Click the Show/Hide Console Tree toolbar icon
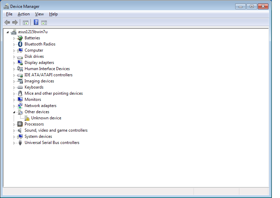This screenshot has width=280, height=198. 26,23
